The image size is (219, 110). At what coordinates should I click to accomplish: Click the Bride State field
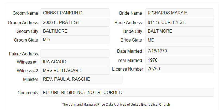pos(180,40)
